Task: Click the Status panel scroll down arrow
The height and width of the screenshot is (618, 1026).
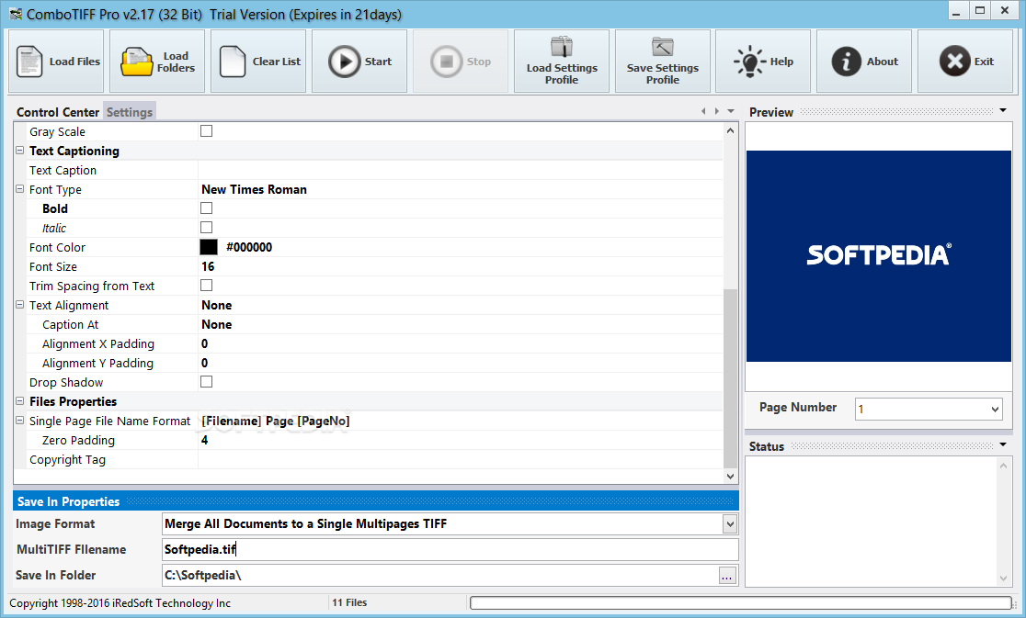Action: [x=1003, y=579]
